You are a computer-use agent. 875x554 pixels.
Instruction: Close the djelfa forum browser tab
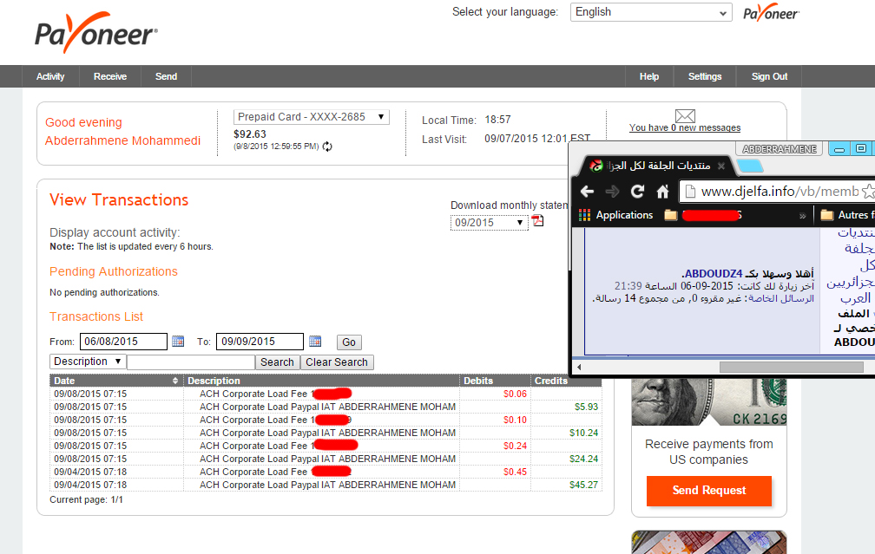[x=721, y=166]
